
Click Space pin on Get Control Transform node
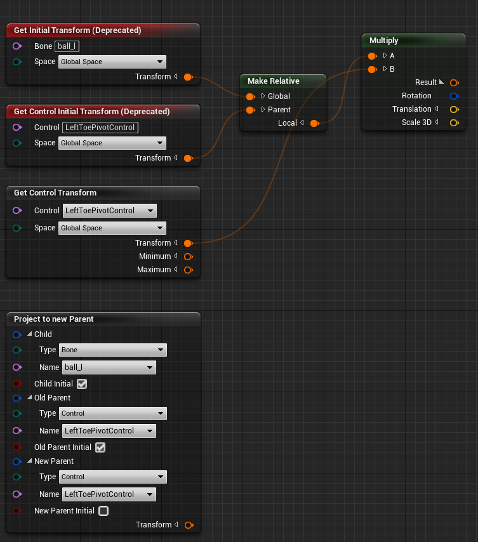(17, 228)
